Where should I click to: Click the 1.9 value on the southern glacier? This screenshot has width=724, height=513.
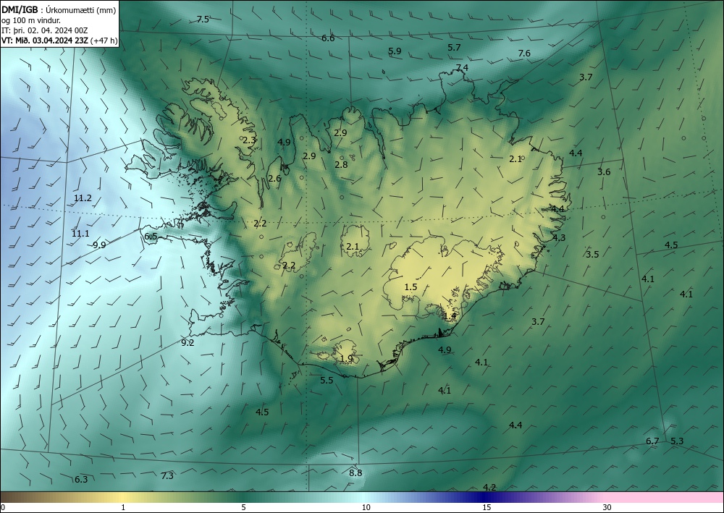pyautogui.click(x=346, y=359)
